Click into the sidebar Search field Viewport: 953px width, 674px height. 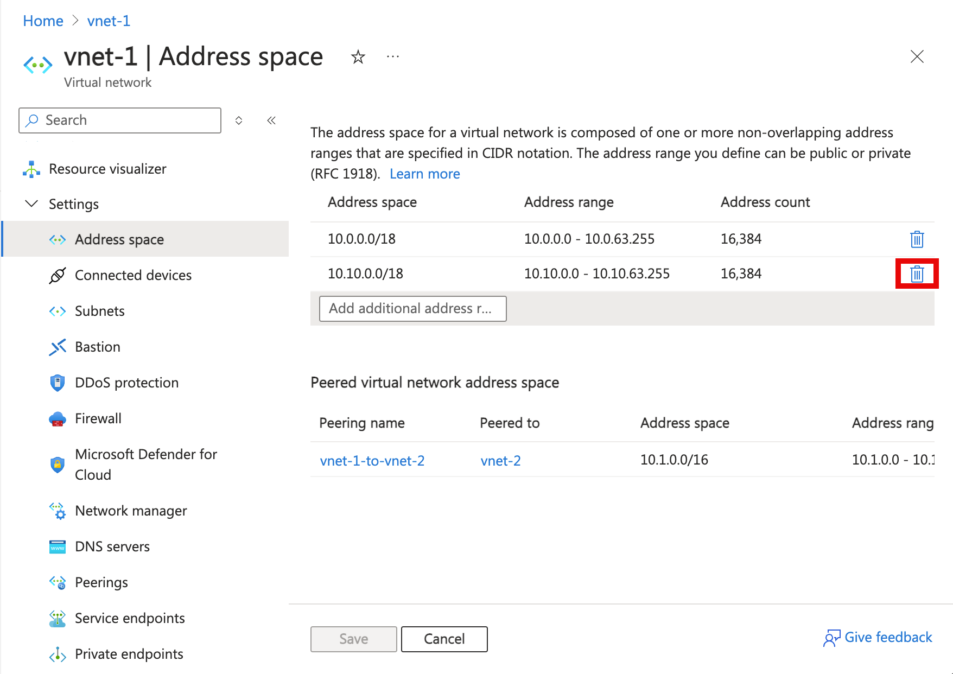119,120
